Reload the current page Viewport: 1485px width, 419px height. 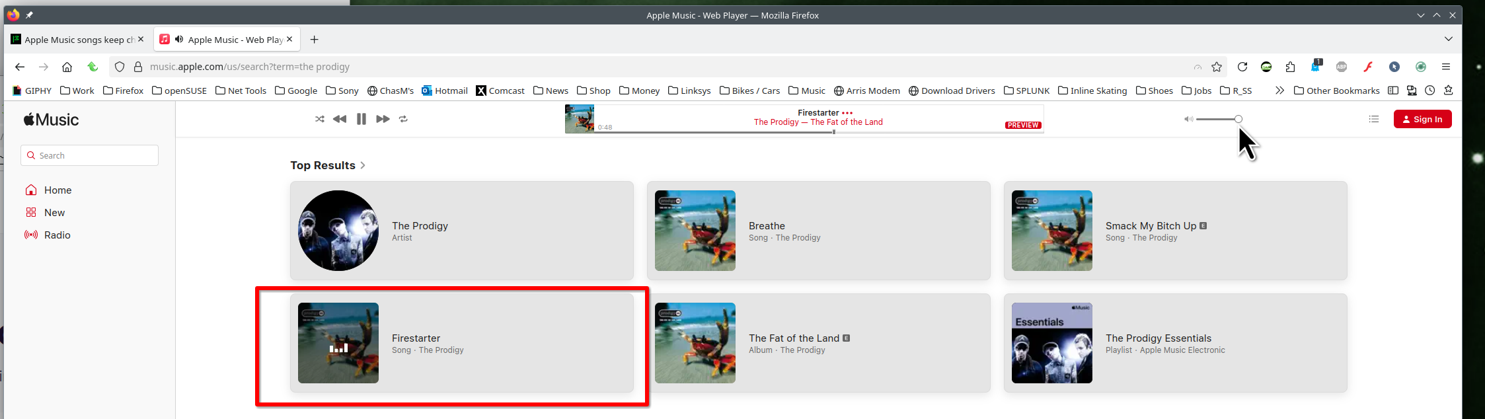coord(1242,67)
